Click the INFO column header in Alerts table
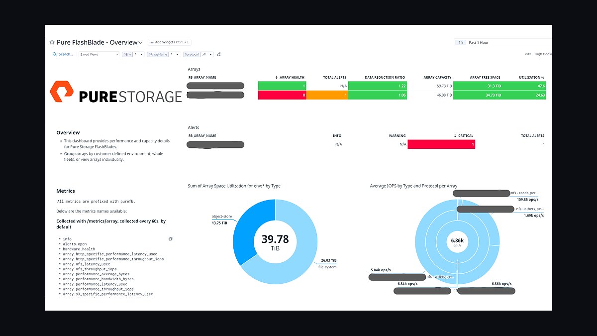Viewport: 597px width, 336px height. (x=337, y=136)
